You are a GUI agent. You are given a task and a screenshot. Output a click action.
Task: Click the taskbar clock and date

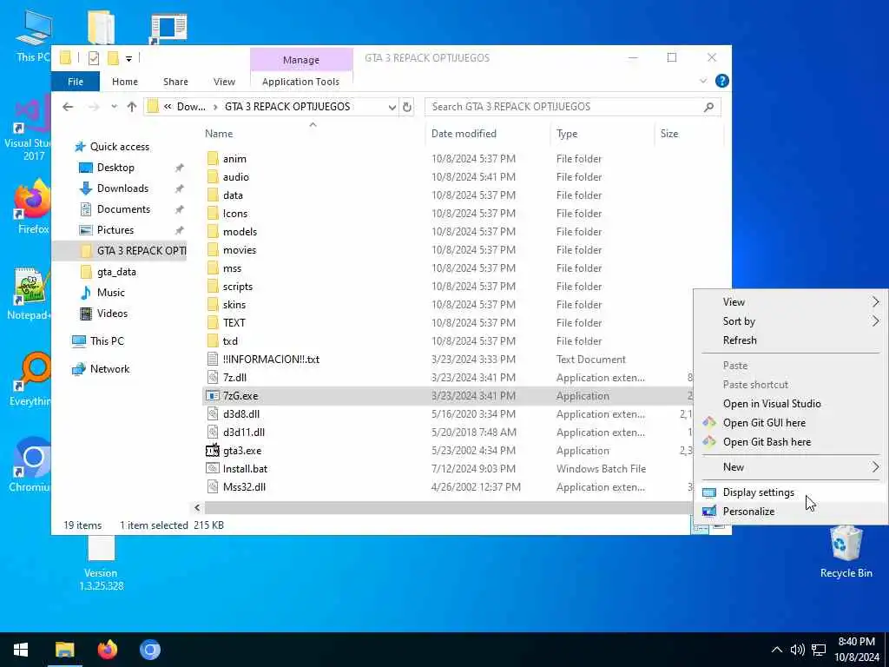857,650
